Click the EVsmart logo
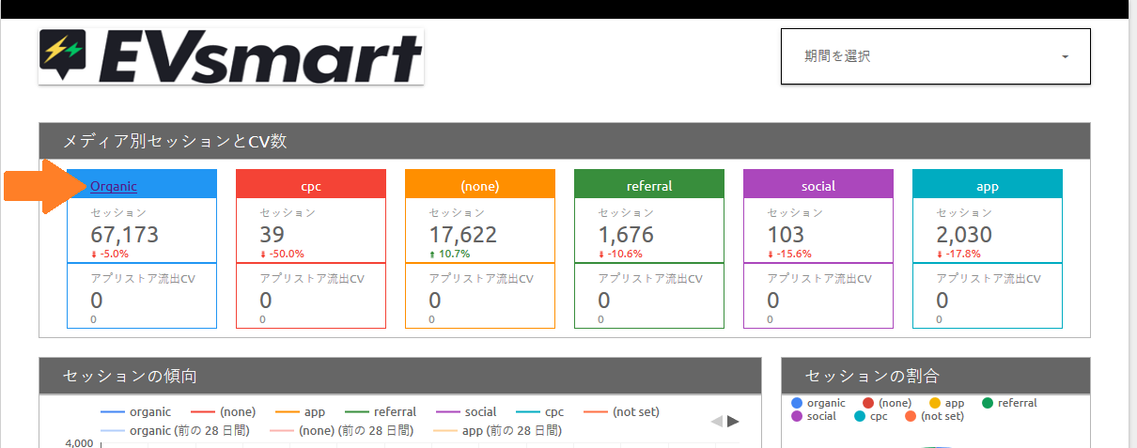Viewport: 1137px width, 448px height. coord(231,56)
